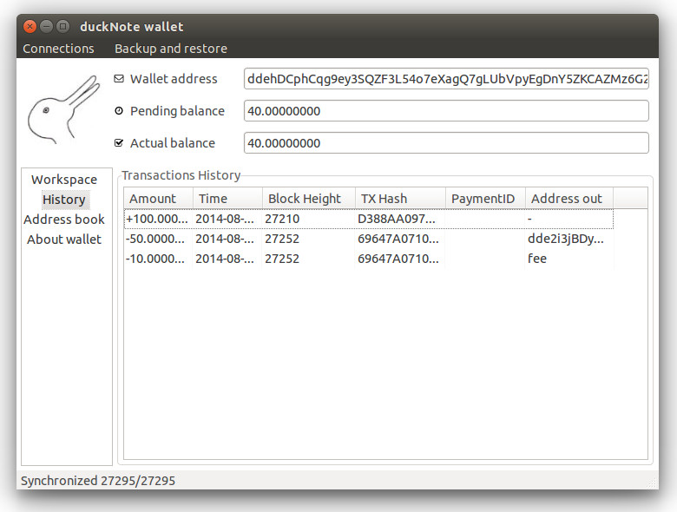Click the Actual balance field
The height and width of the screenshot is (512, 677).
pos(446,143)
